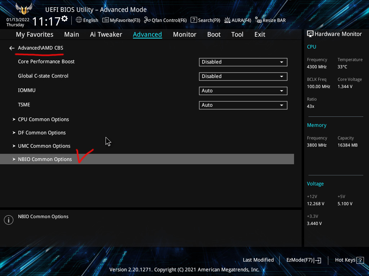
Task: Click the Advanced\AMD CBS breadcrumb text
Action: click(40, 48)
